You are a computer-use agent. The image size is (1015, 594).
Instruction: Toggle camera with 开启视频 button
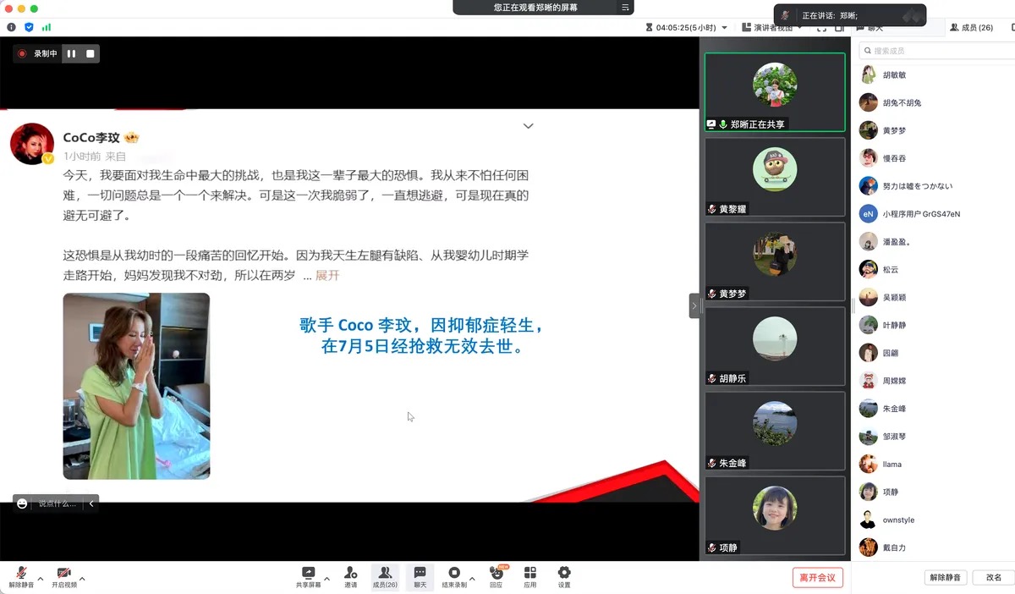(x=63, y=574)
